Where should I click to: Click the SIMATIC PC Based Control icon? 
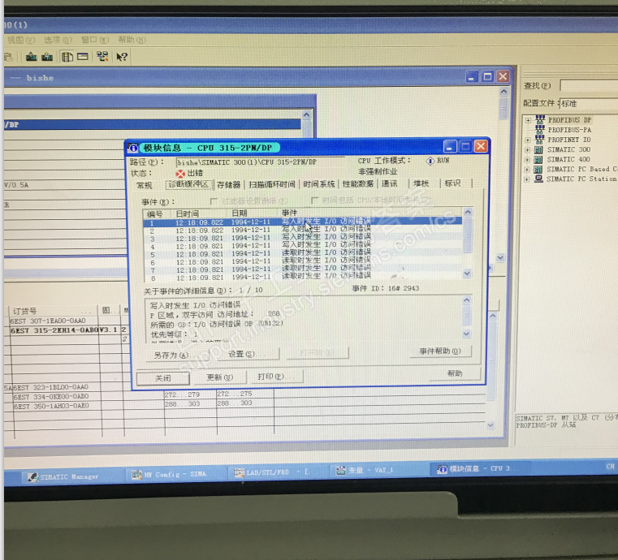(538, 170)
